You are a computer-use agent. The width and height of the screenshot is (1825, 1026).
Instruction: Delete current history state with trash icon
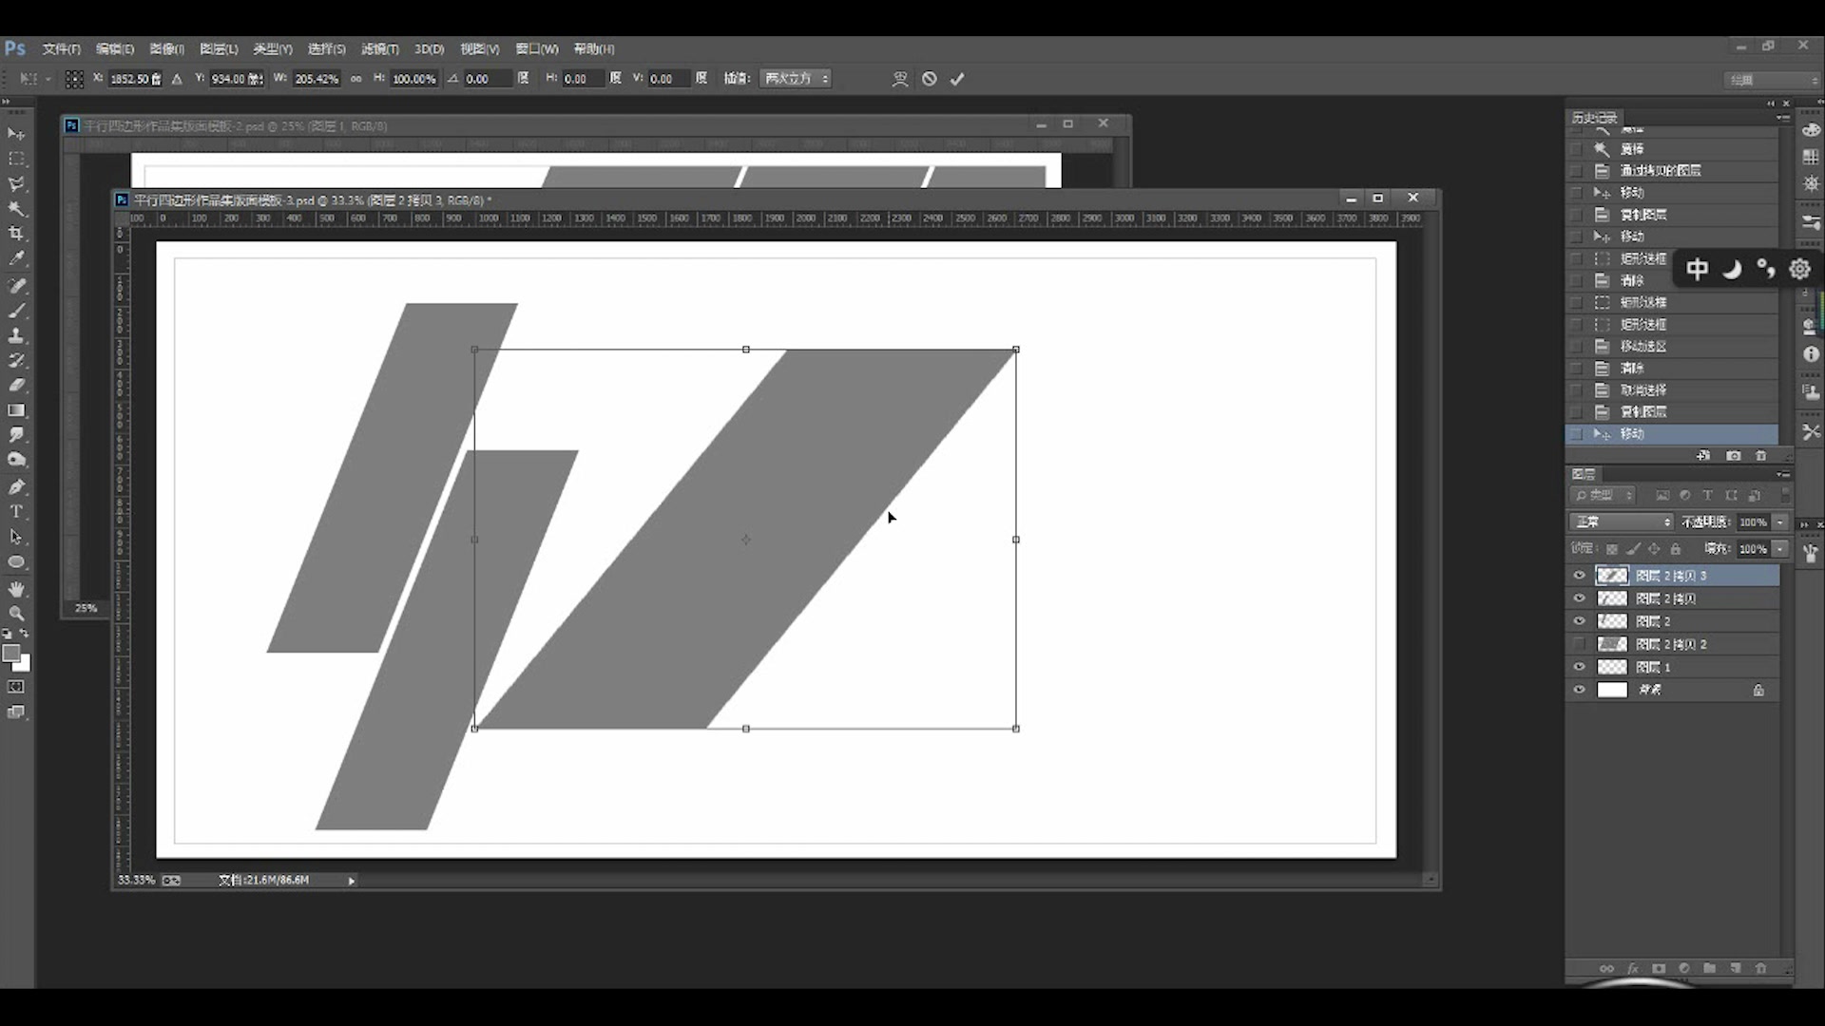point(1760,456)
